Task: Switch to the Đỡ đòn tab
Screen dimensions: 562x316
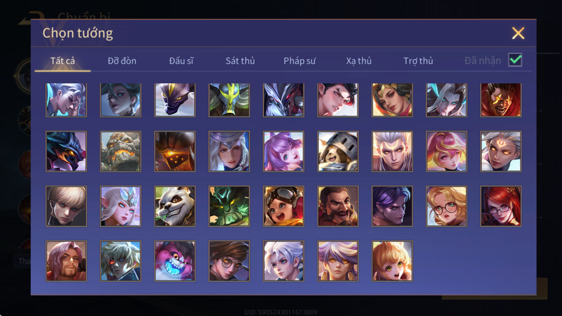Action: click(122, 61)
